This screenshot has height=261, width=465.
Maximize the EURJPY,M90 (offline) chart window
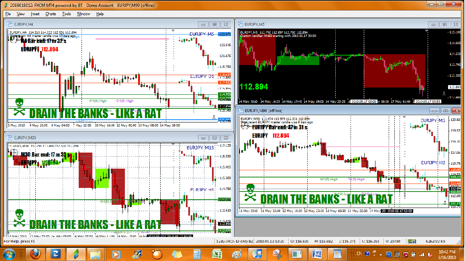445,111
